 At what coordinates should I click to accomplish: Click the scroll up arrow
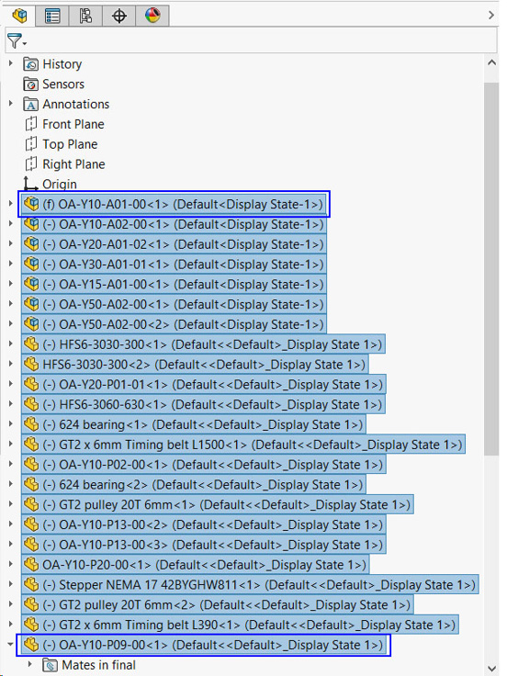tap(491, 62)
